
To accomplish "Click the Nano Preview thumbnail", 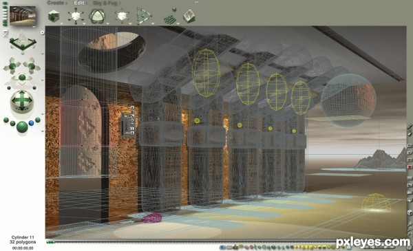I will click(x=23, y=16).
